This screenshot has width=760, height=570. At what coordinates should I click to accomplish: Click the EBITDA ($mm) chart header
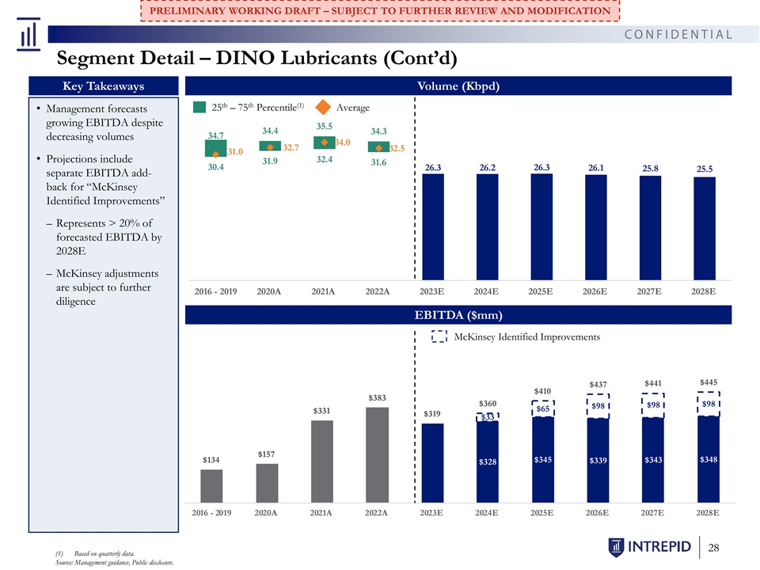pos(458,315)
